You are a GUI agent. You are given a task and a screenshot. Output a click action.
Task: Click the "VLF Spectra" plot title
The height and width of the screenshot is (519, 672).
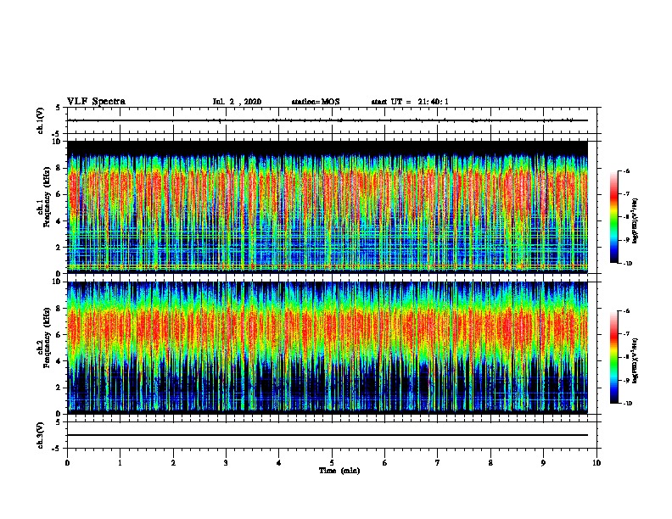point(96,102)
